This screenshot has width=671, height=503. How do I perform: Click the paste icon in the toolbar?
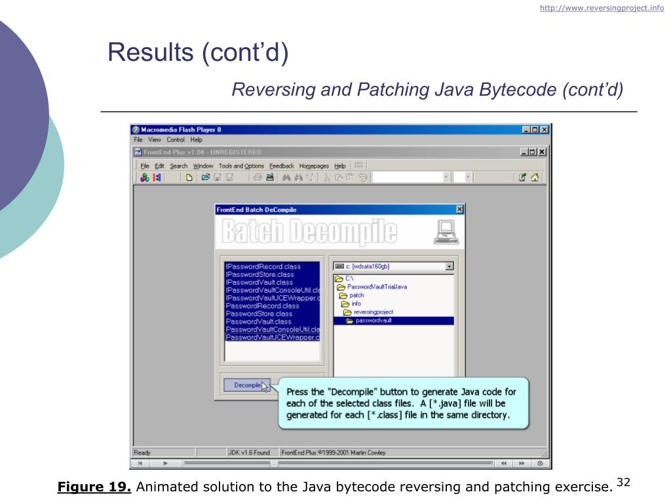click(350, 177)
